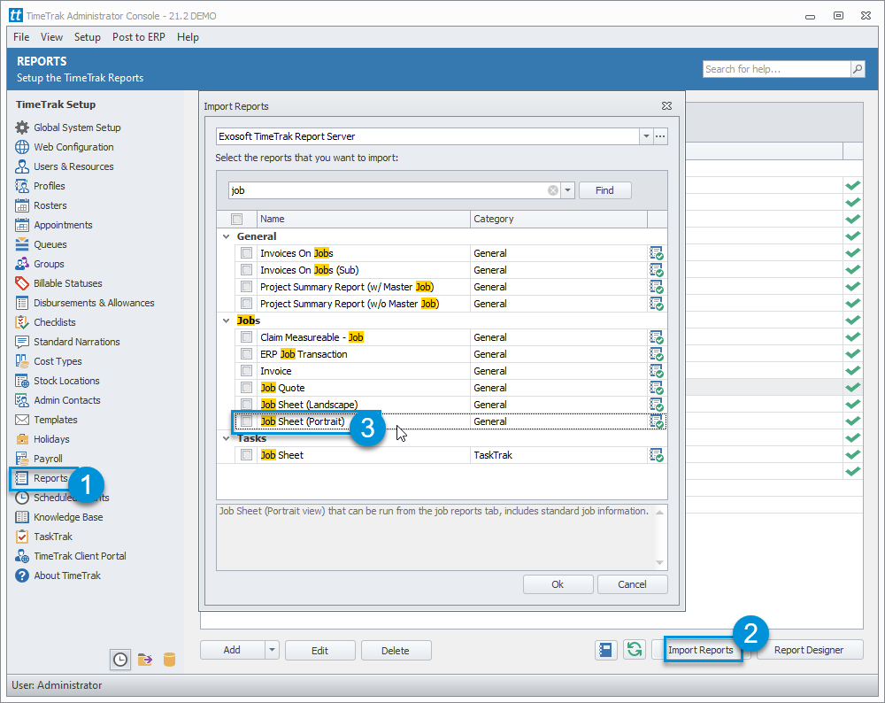Viewport: 885px width, 703px height.
Task: Open Checklists icon in sidebar
Action: pyautogui.click(x=22, y=322)
